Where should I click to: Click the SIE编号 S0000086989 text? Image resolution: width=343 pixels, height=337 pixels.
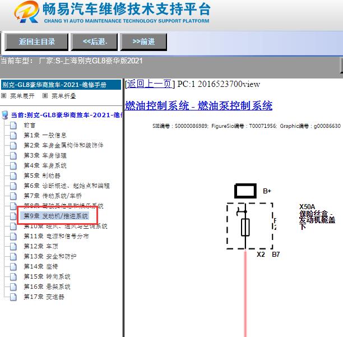pyautogui.click(x=180, y=126)
